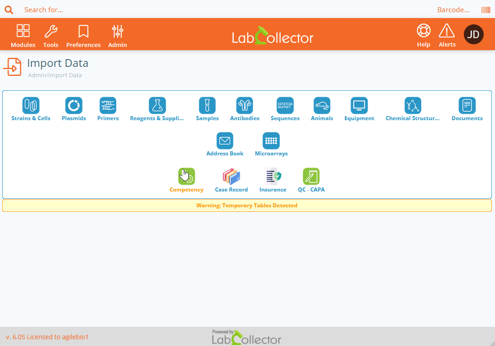Select the Plasmids module icon

[74, 105]
